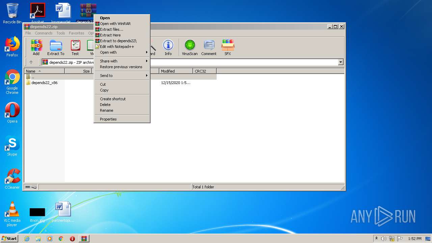Choose Cut in context menu
The width and height of the screenshot is (432, 243).
coord(122,84)
